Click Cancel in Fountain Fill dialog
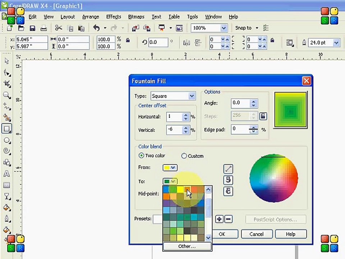Viewport: 345px width, 259px height. pyautogui.click(x=257, y=234)
